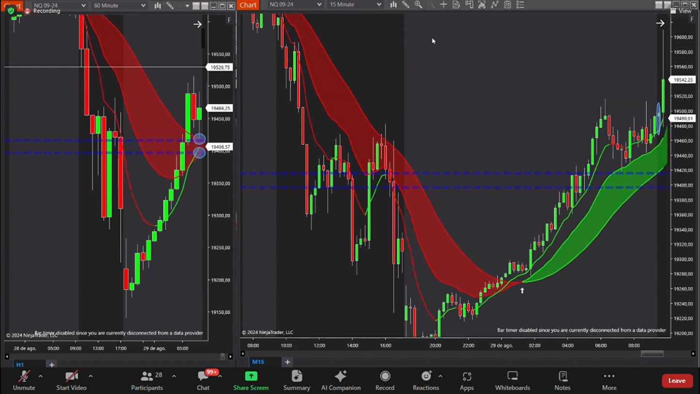Click the left chart horizontal scrollbar thumb
This screenshot has width=700, height=394.
(x=222, y=357)
